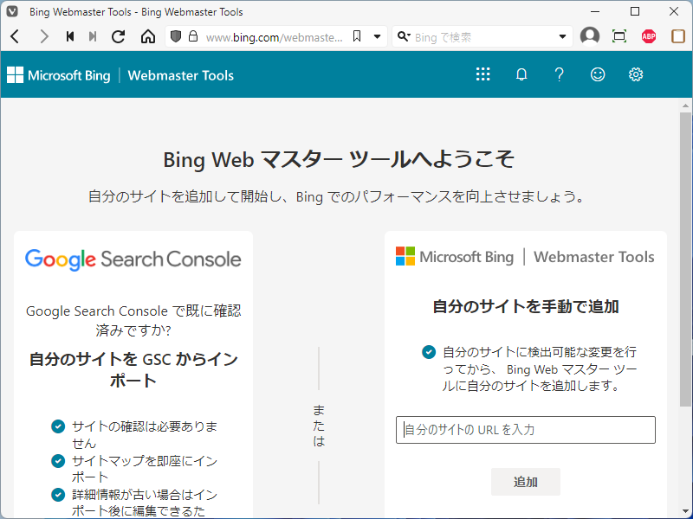This screenshot has height=519, width=693.
Task: Click the site URL input field
Action: coord(526,430)
